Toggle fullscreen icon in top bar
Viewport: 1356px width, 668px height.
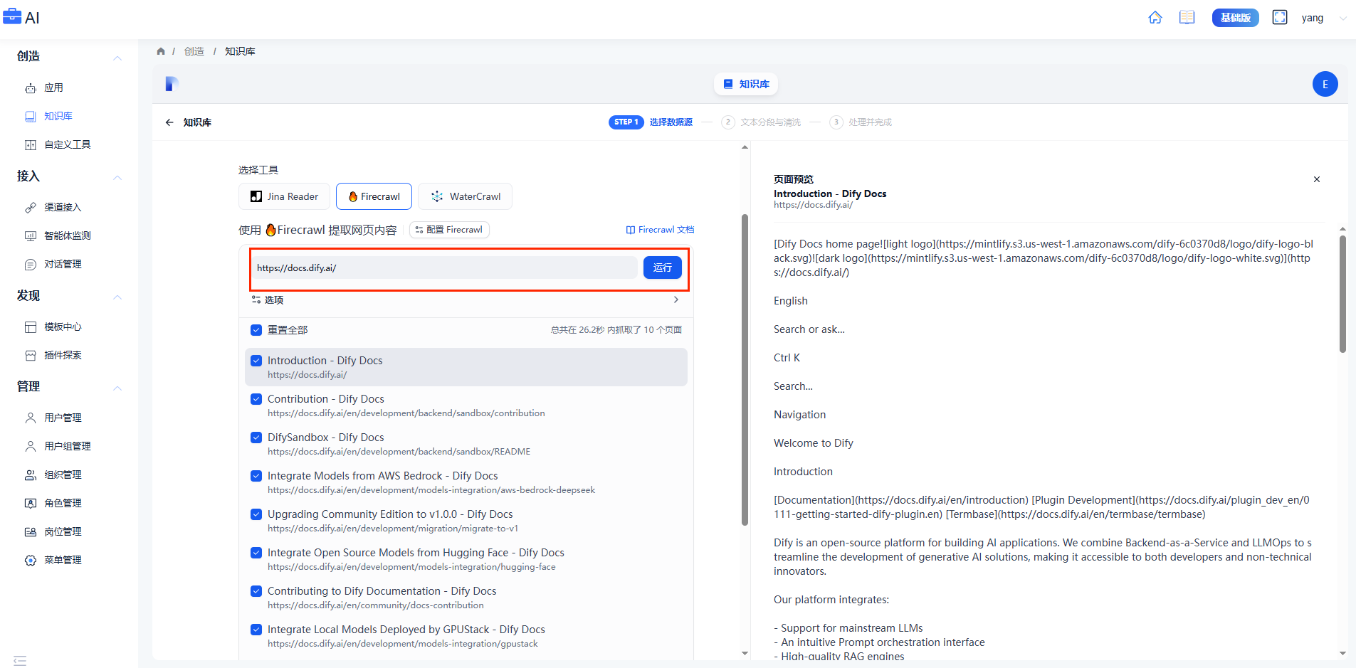(1280, 18)
